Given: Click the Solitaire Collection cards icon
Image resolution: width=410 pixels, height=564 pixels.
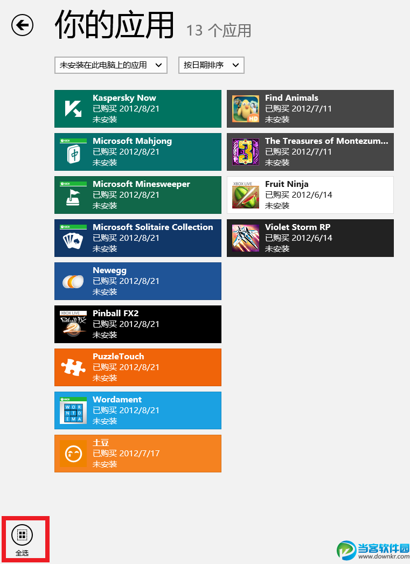Looking at the screenshot, I should tap(73, 238).
